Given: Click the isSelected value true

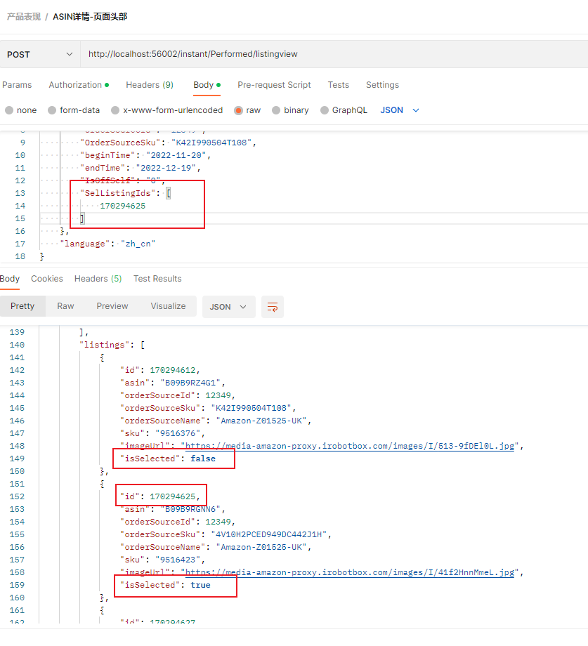Looking at the screenshot, I should click(201, 586).
